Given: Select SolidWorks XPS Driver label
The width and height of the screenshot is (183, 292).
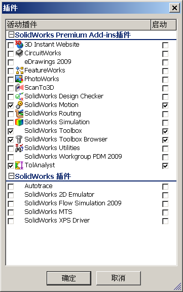Looking at the screenshot, I should (x=57, y=221).
